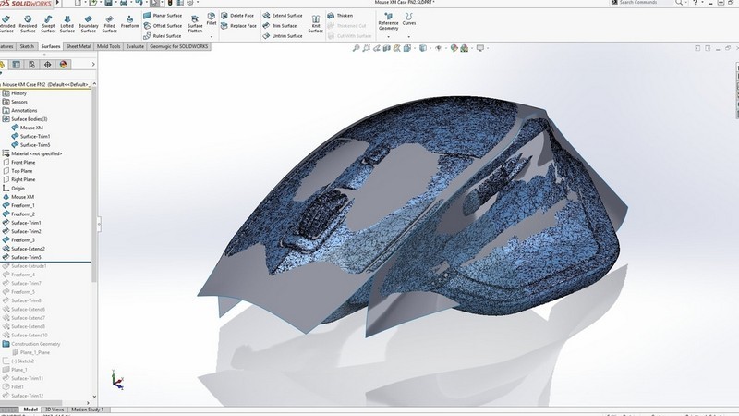Viewport: 739px width, 416px height.
Task: Select the Surface Flatten tool
Action: click(195, 22)
